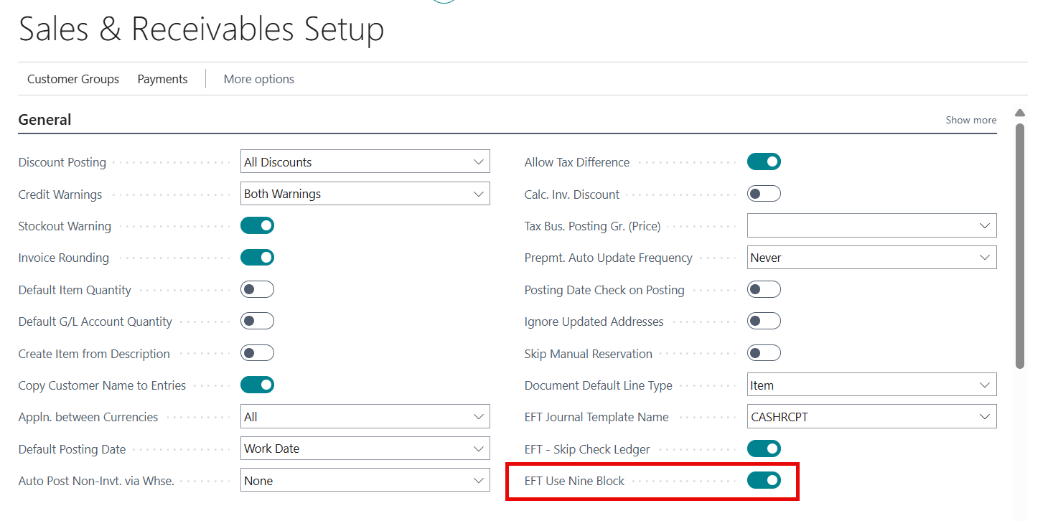Enable Calc. Inv. Discount toggle
The width and height of the screenshot is (1053, 521).
coord(764,193)
